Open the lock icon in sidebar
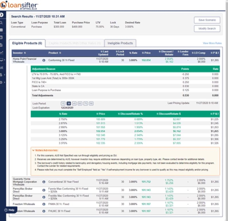Image resolution: width=228 pixels, height=221 pixels. (x=1, y=75)
